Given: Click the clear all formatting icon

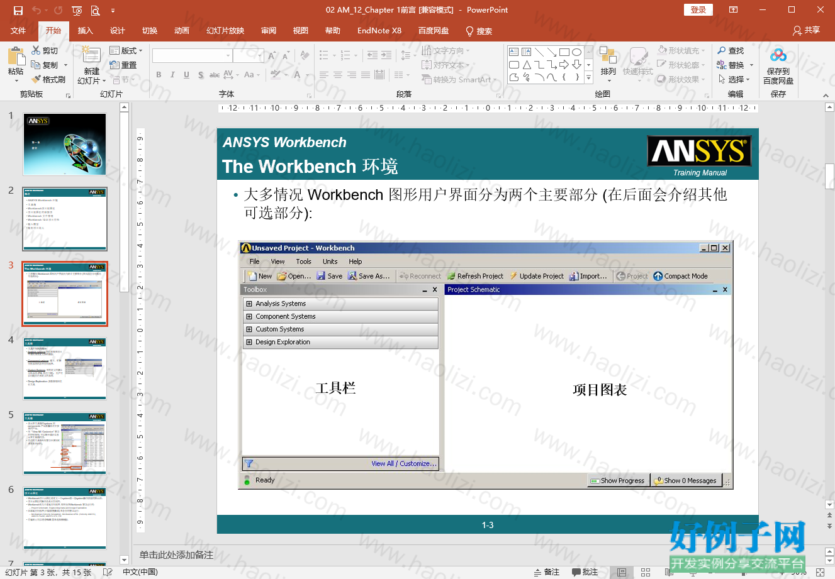Looking at the screenshot, I should point(305,56).
